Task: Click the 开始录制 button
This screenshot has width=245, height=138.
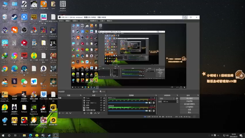Action: [189, 101]
